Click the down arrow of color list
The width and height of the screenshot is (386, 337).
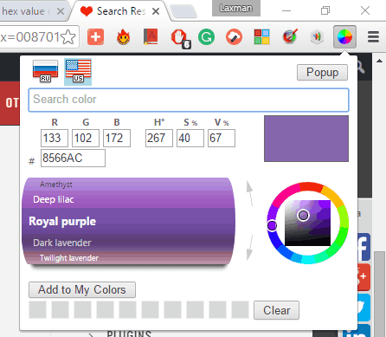coord(249,248)
